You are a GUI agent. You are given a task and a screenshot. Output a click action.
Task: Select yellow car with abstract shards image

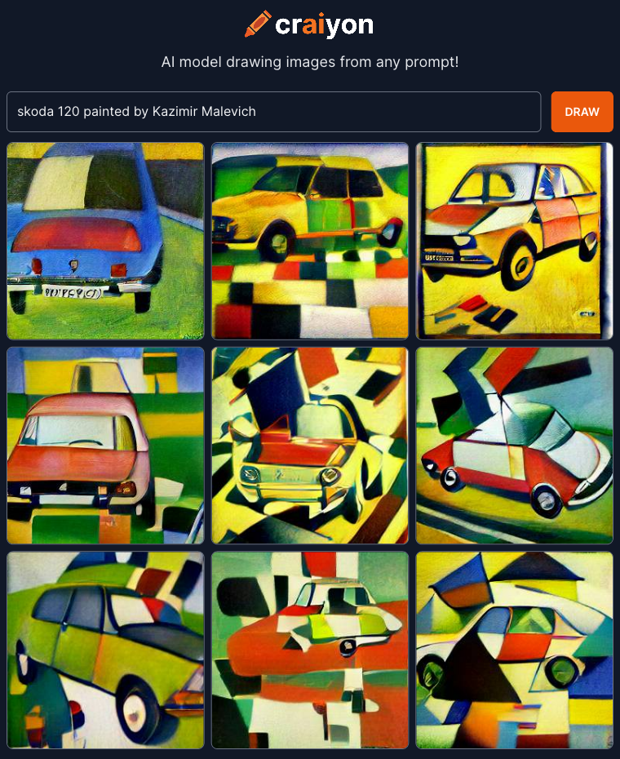[310, 446]
